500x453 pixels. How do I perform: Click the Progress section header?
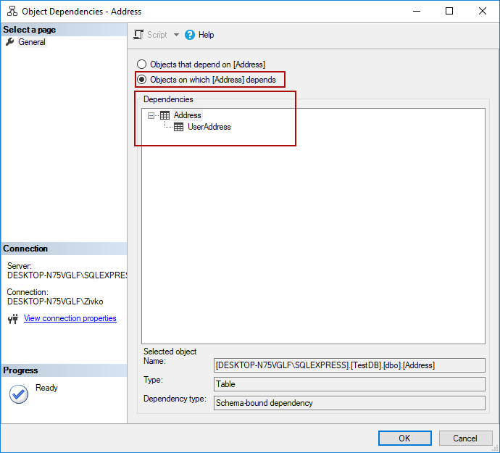tap(64, 370)
